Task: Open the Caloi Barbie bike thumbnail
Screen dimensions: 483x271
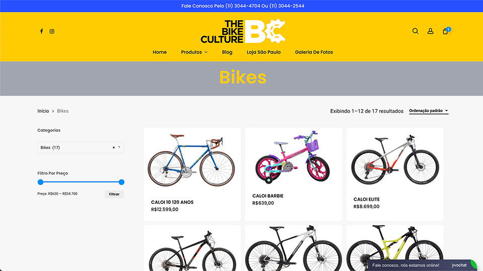Action: 293,157
